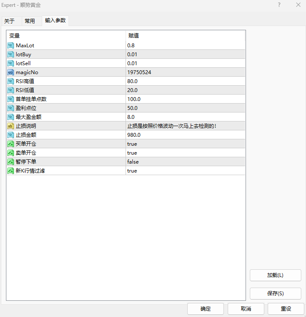This screenshot has height=317, width=306.
Task: Select the 最大盈金额 variable name
Action: tap(29, 117)
